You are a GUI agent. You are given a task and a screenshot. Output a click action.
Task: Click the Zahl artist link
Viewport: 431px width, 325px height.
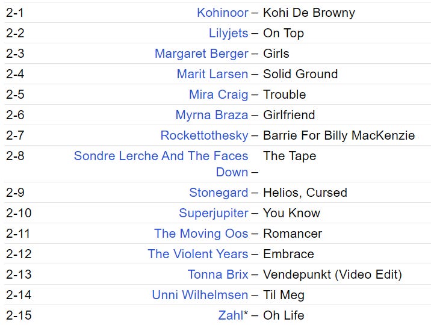click(x=231, y=315)
